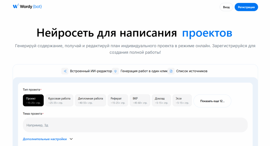The height and width of the screenshot is (146, 270).
Task: Choose the Реферат project type
Action: tap(118, 100)
